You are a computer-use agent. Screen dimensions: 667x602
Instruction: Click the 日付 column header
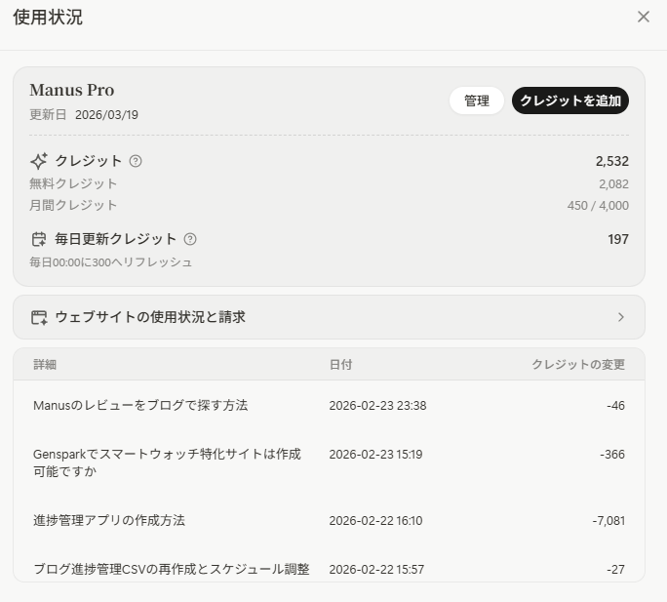[x=340, y=364]
